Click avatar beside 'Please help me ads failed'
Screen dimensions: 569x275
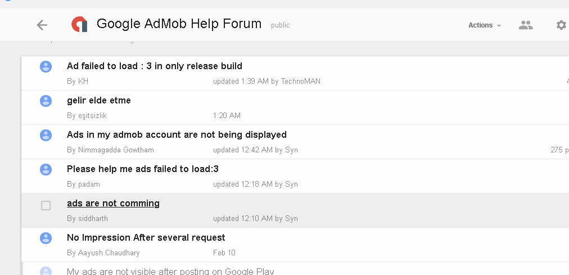click(x=46, y=170)
